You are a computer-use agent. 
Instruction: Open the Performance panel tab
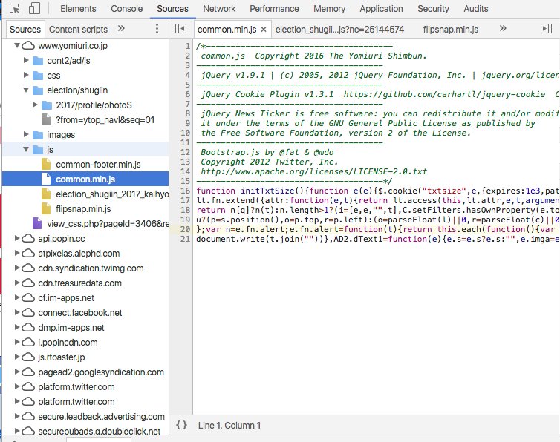[x=274, y=9]
